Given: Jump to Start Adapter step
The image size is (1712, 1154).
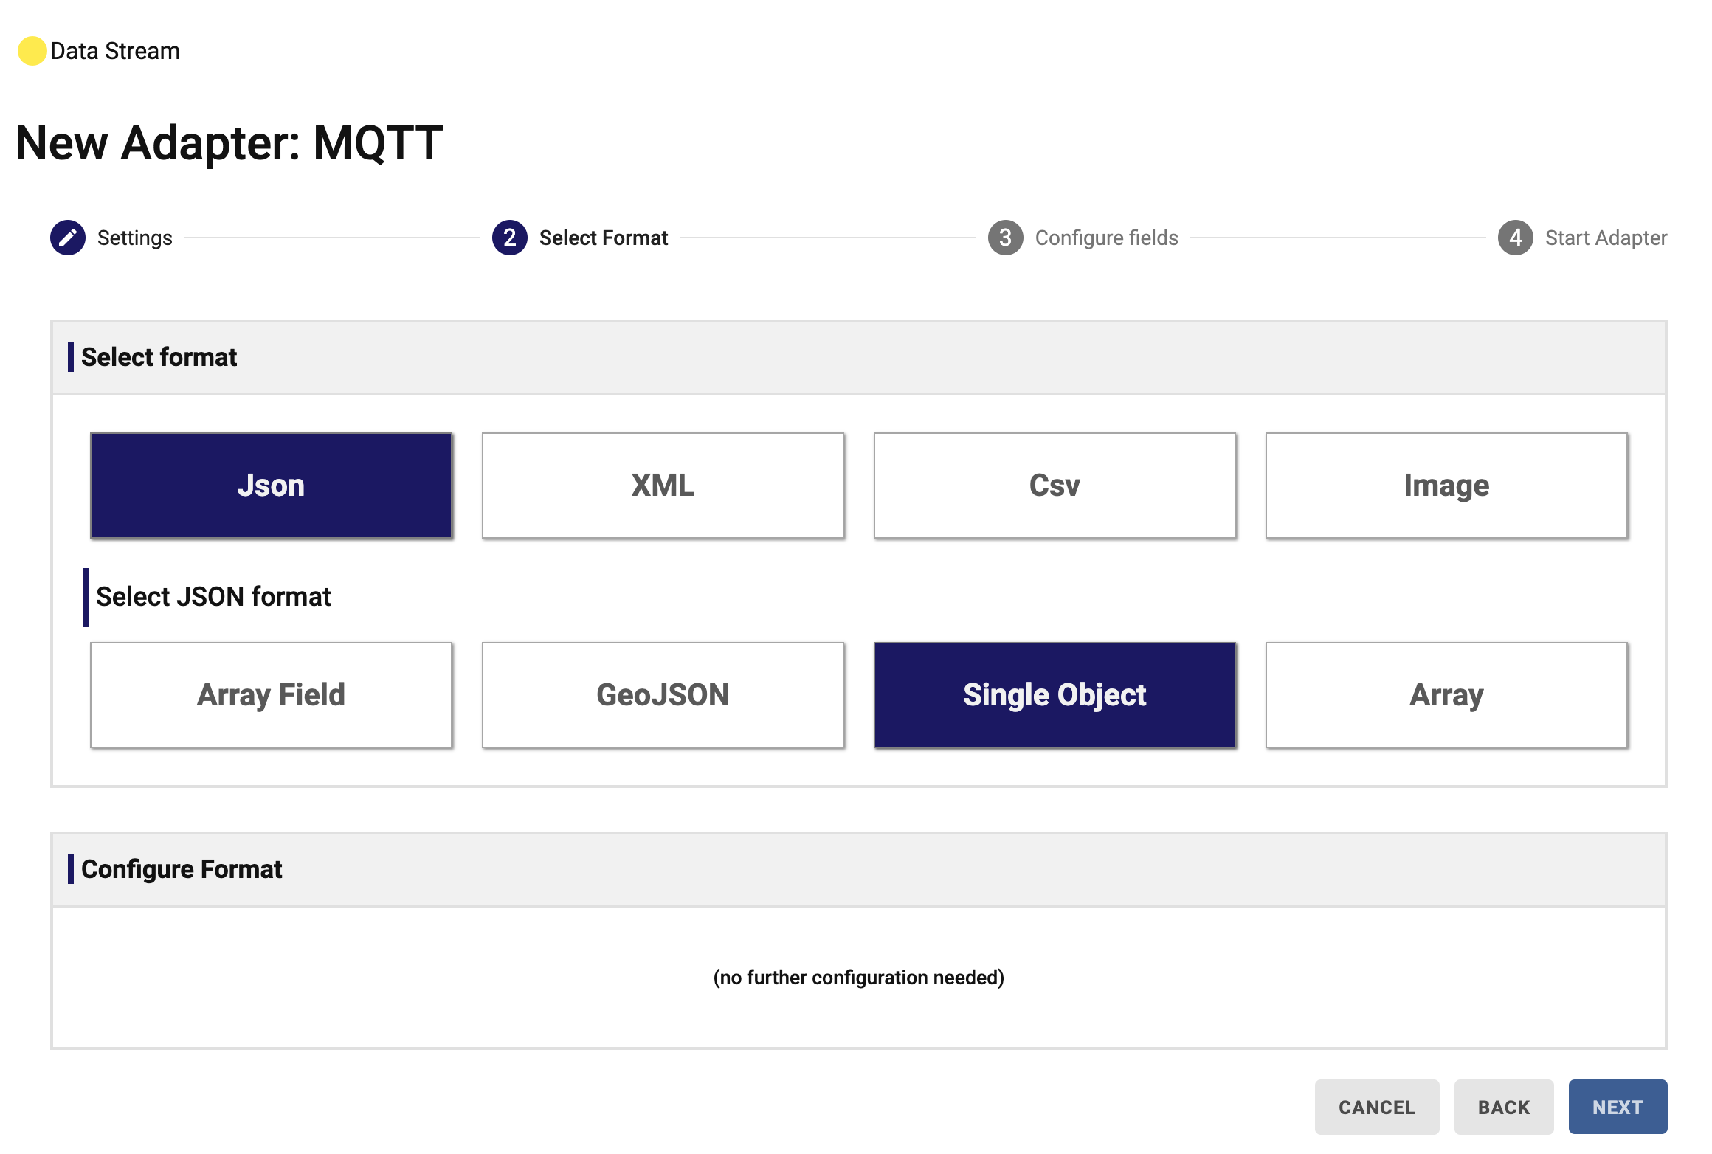Looking at the screenshot, I should [1606, 238].
